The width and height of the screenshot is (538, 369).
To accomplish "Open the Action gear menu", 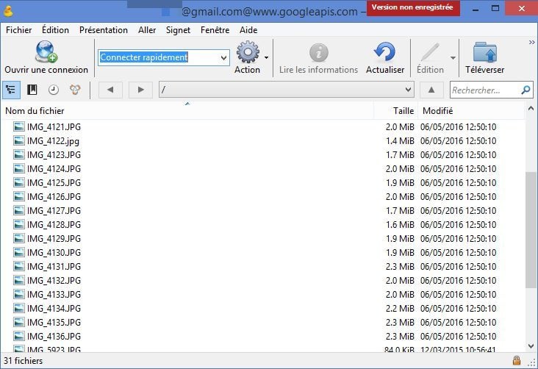I will click(x=248, y=53).
